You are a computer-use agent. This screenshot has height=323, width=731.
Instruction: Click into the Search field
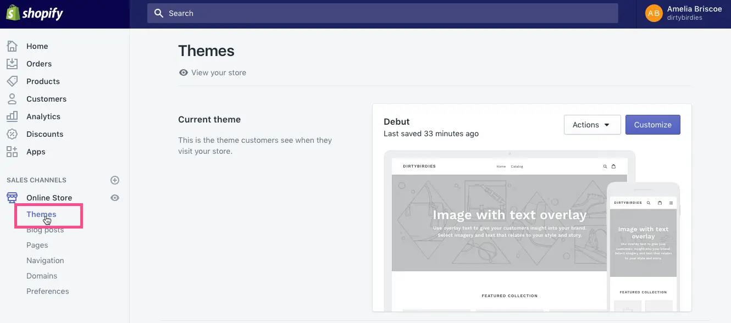[x=383, y=13]
